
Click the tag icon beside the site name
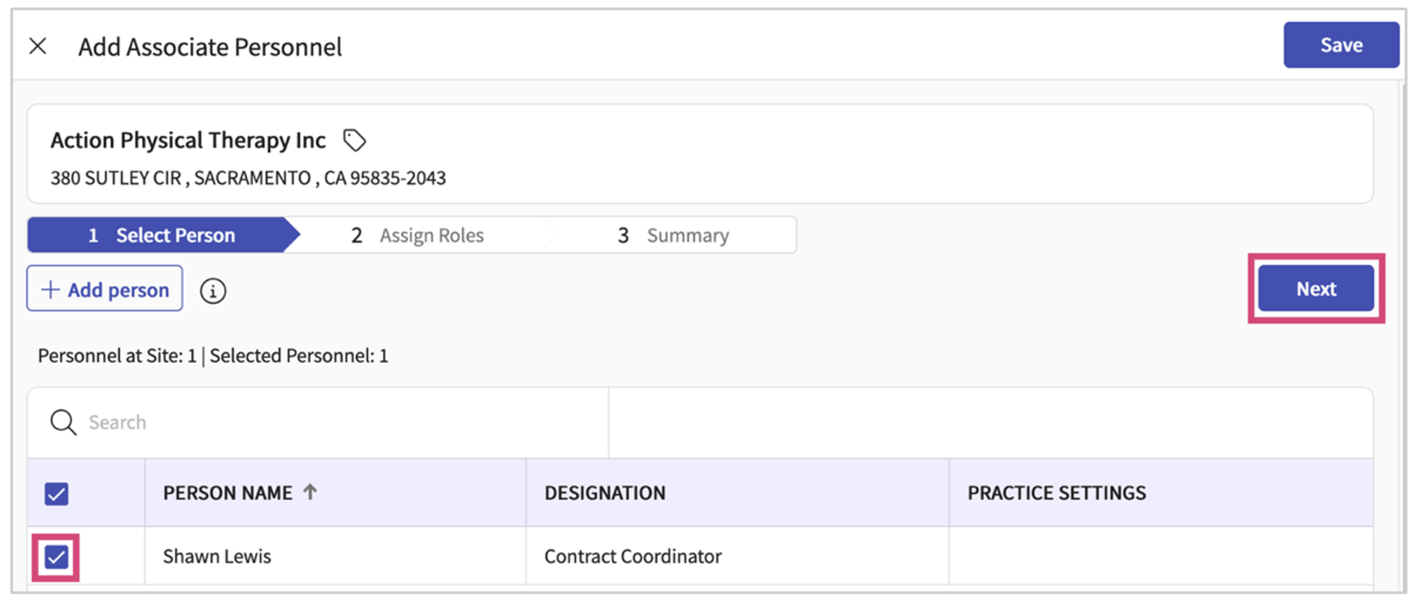point(354,141)
